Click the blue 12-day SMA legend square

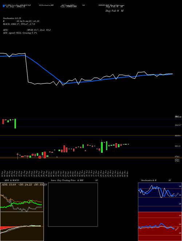[4, 6]
